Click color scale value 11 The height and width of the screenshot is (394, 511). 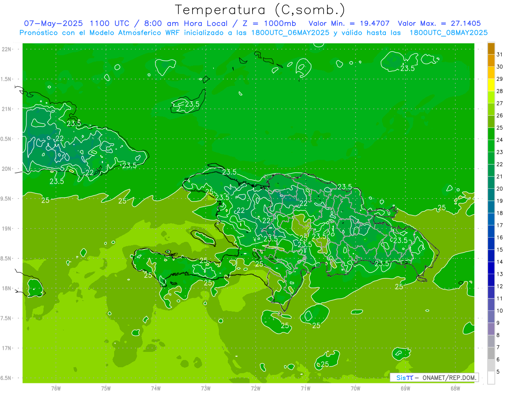[x=500, y=298]
